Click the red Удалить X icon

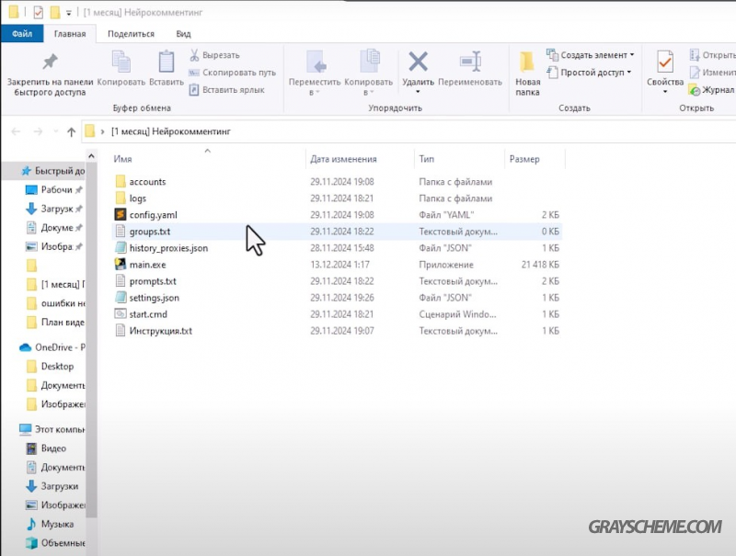[418, 62]
